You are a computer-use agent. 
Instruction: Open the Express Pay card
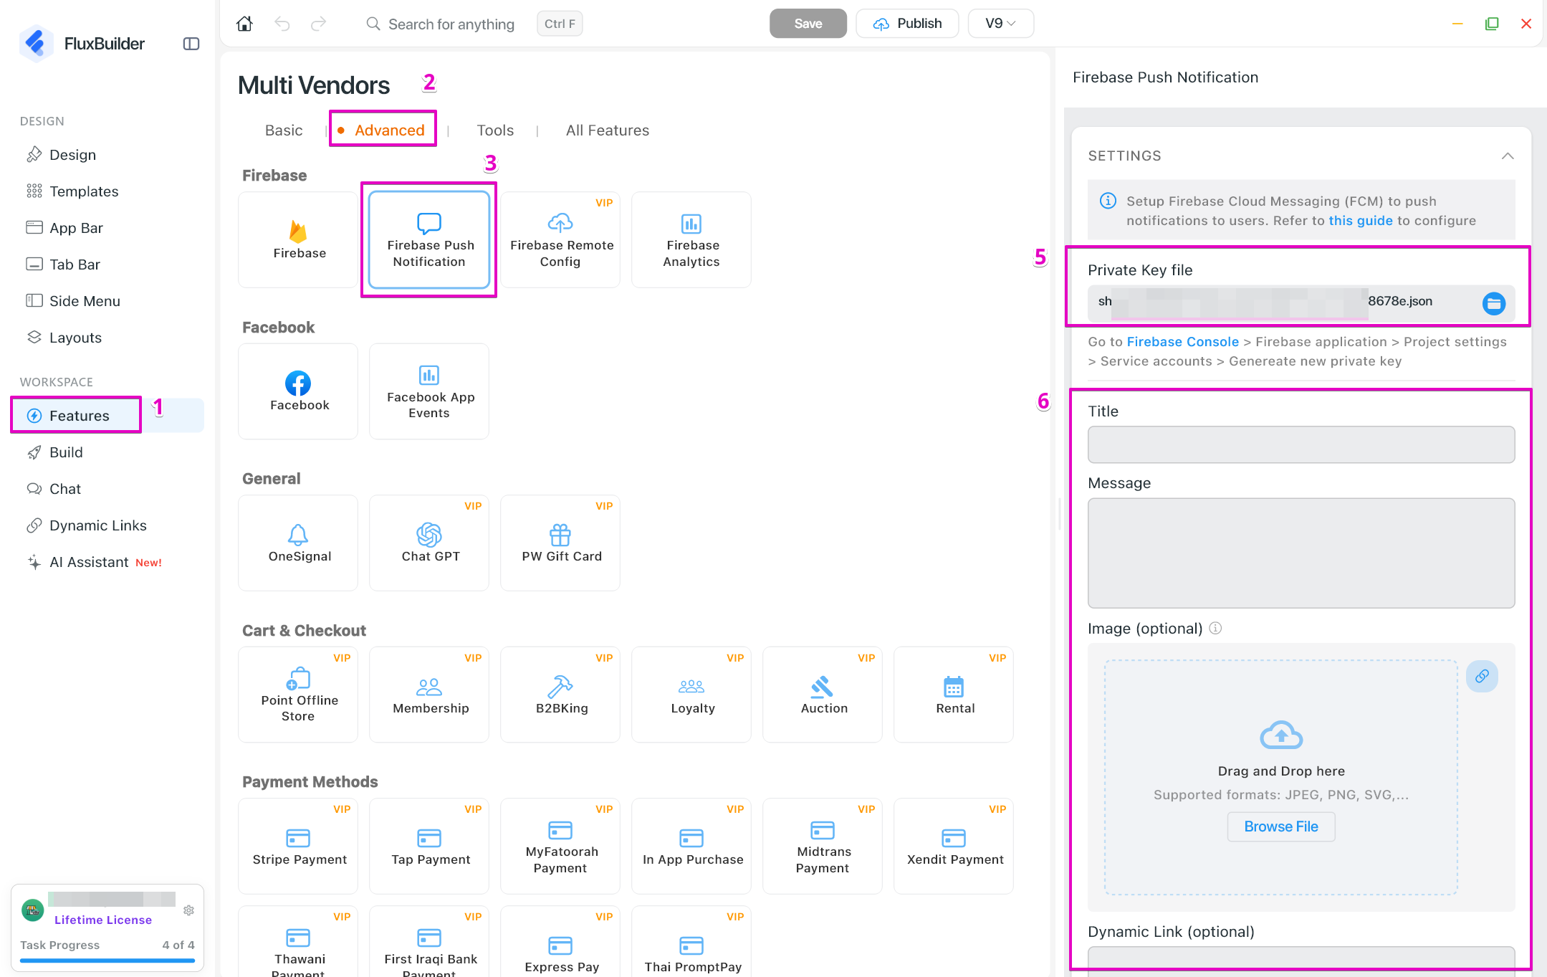(560, 942)
